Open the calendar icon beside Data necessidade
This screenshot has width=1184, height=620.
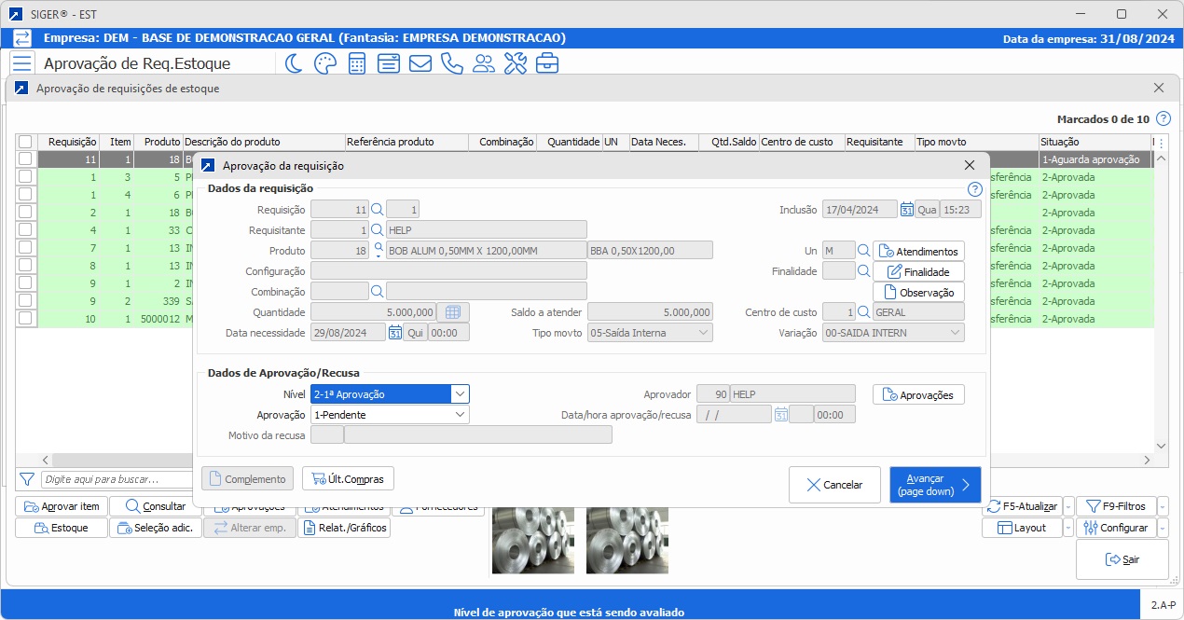pos(396,332)
